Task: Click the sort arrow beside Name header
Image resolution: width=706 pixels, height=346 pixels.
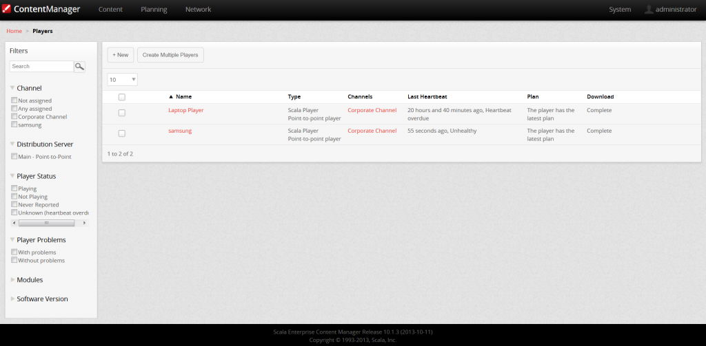Action: coord(171,96)
